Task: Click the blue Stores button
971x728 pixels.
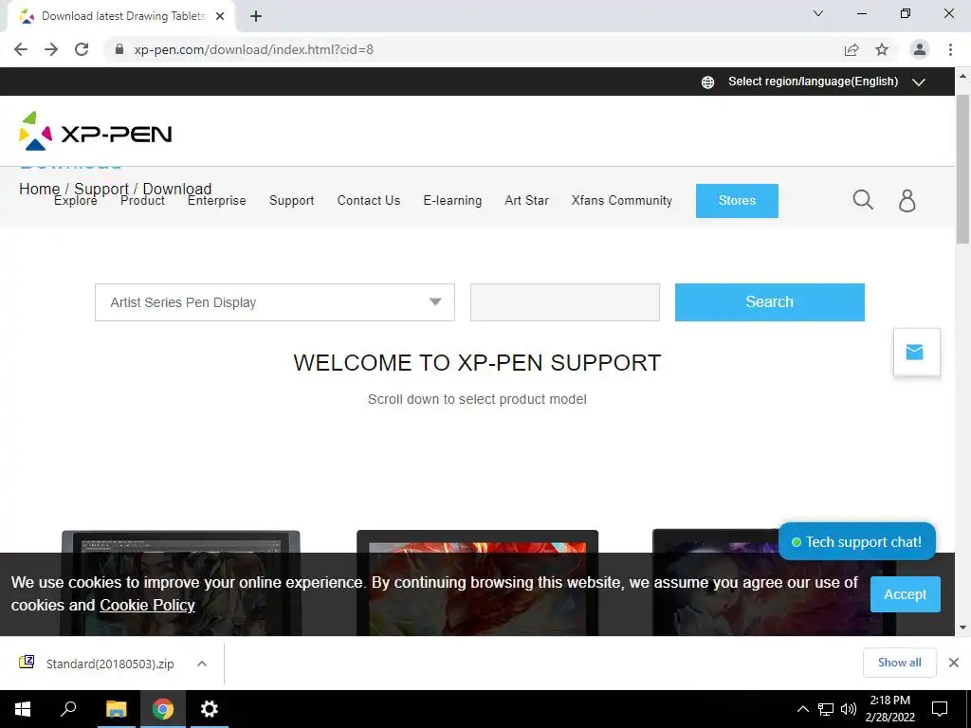Action: (737, 201)
